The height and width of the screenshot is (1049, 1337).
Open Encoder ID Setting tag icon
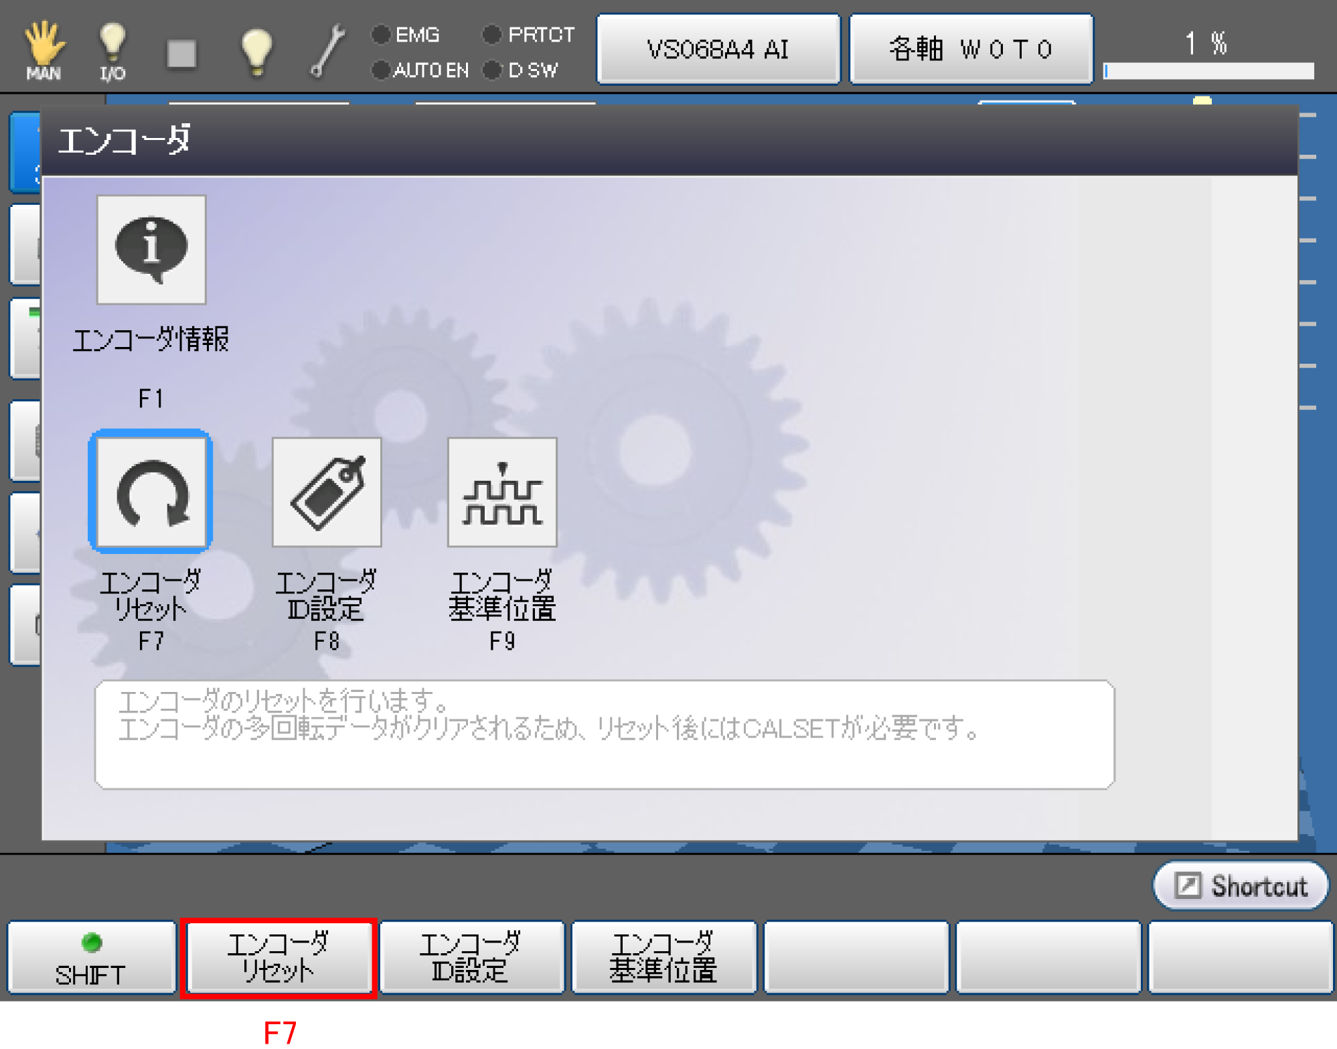[327, 492]
